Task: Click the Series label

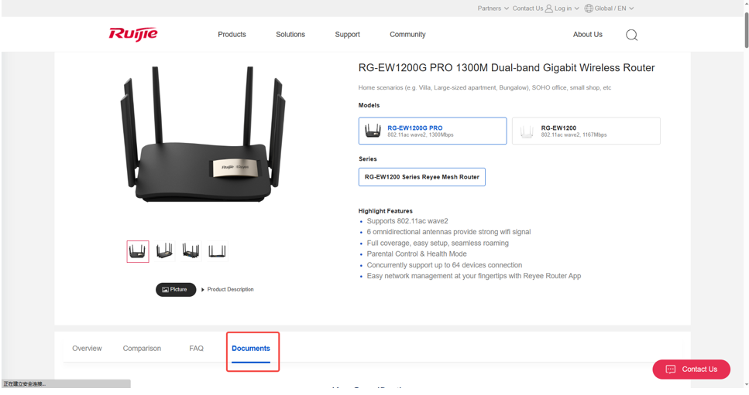Action: pos(368,159)
